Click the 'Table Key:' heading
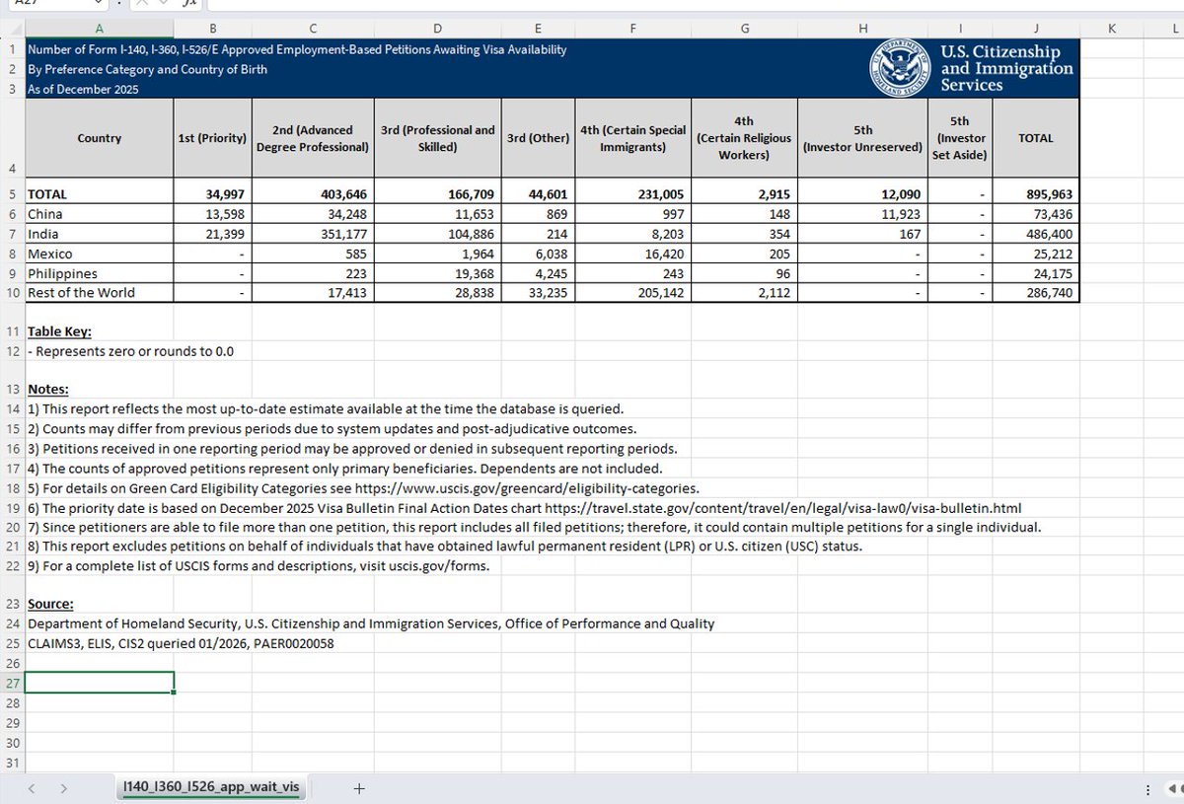The image size is (1184, 804). (x=59, y=331)
